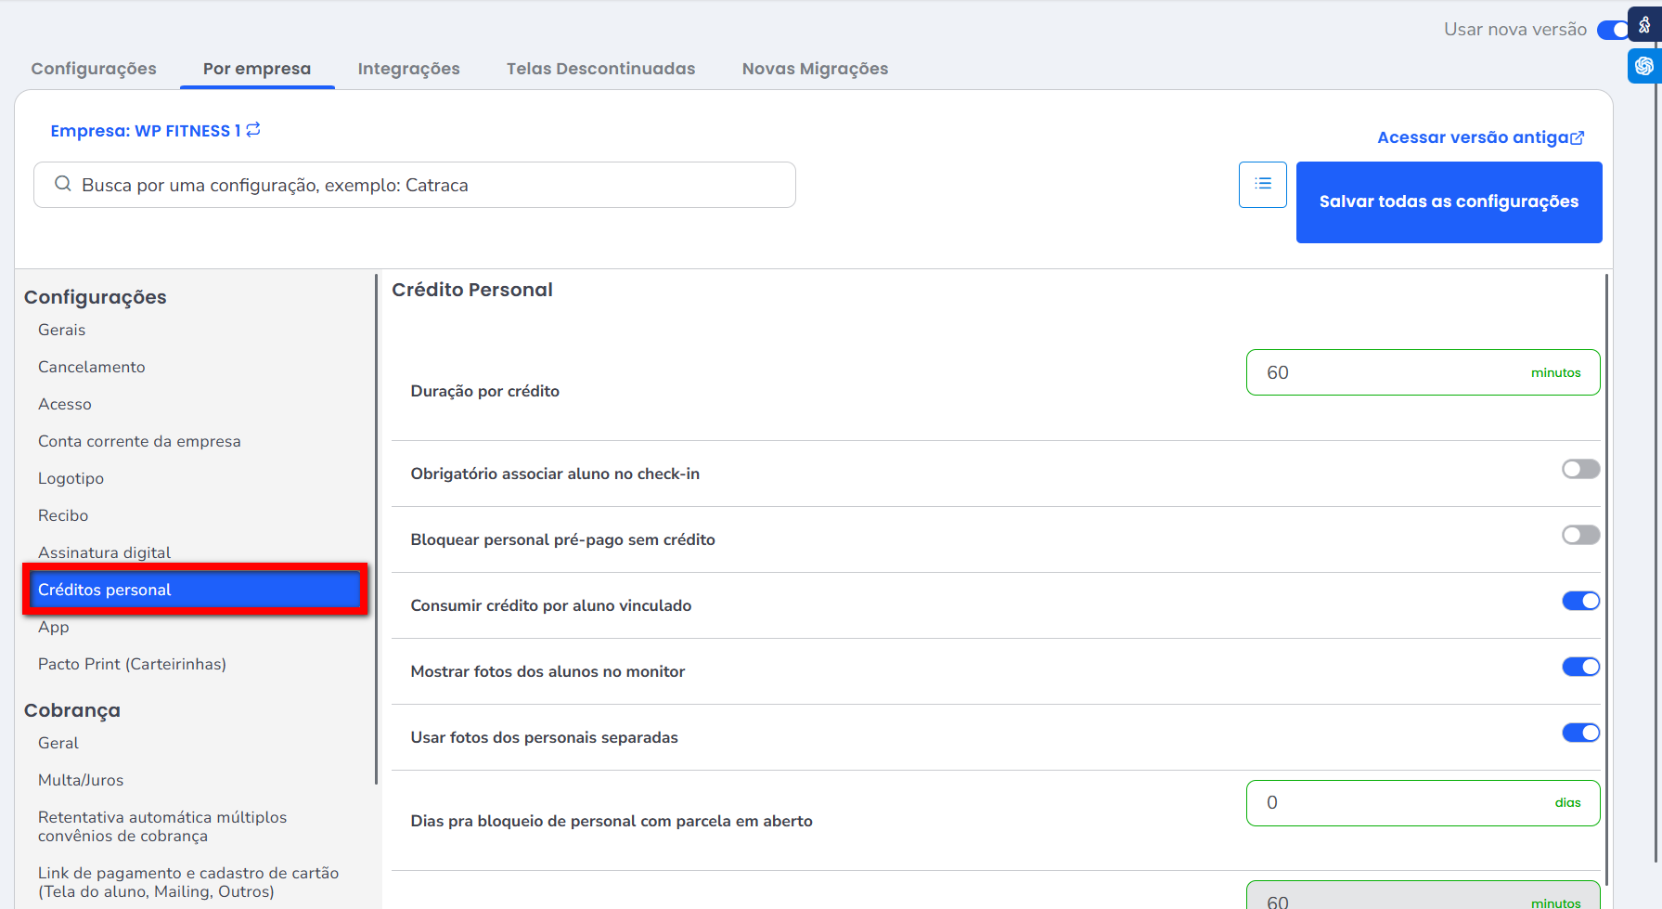Click the search magnifier icon

point(63,184)
